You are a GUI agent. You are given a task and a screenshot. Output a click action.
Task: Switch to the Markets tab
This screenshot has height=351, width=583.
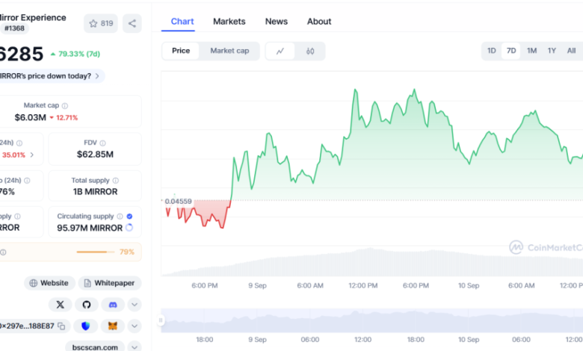[229, 22]
